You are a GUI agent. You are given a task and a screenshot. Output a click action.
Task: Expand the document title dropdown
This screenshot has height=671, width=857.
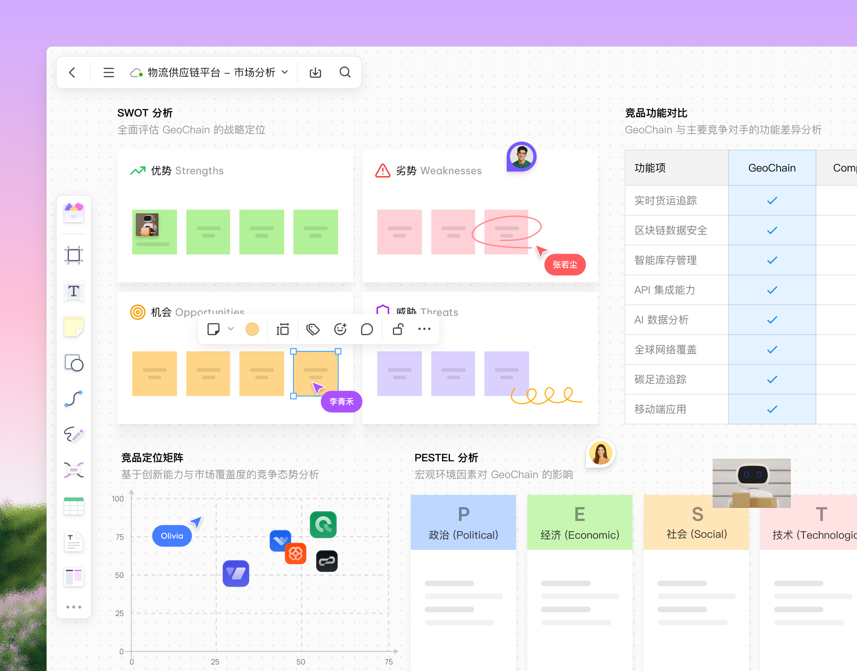[285, 72]
